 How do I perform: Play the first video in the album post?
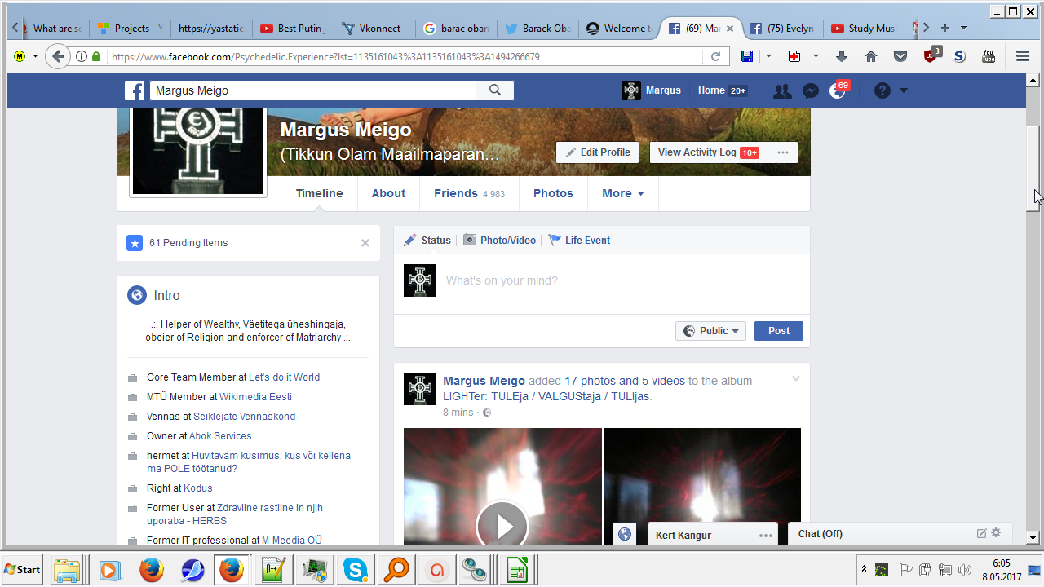click(502, 526)
